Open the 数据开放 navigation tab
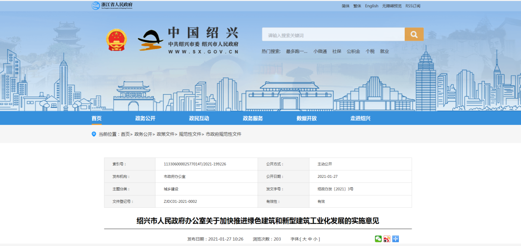The width and height of the screenshot is (521, 246). point(307,119)
